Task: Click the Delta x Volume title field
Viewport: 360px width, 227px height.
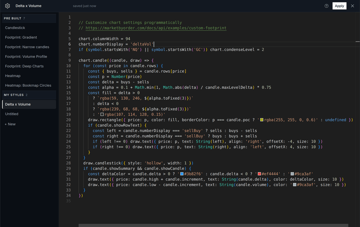Action: [x=29, y=6]
